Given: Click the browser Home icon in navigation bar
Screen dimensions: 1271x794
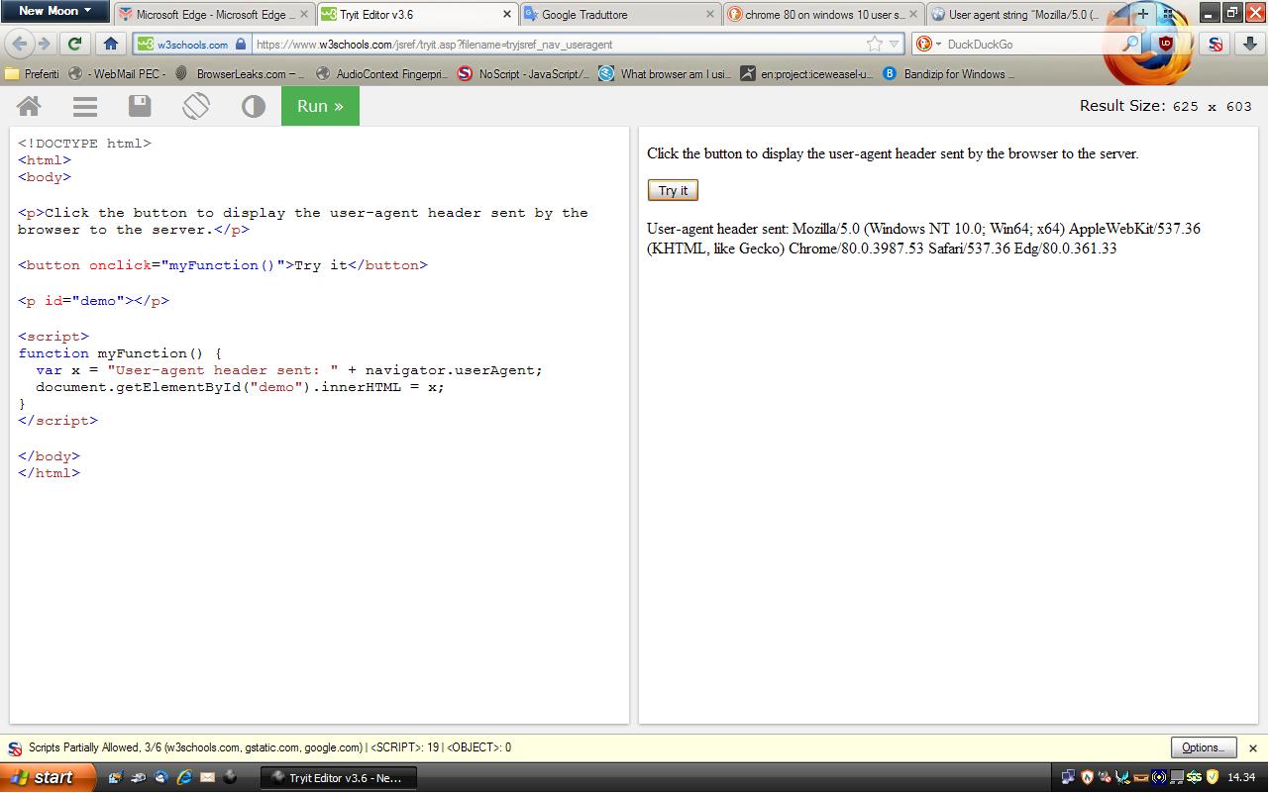Looking at the screenshot, I should point(111,44).
